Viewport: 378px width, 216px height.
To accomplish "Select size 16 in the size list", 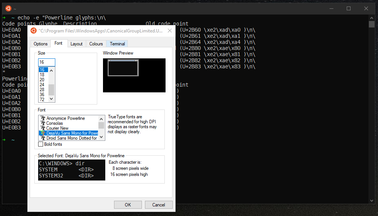I will [43, 70].
